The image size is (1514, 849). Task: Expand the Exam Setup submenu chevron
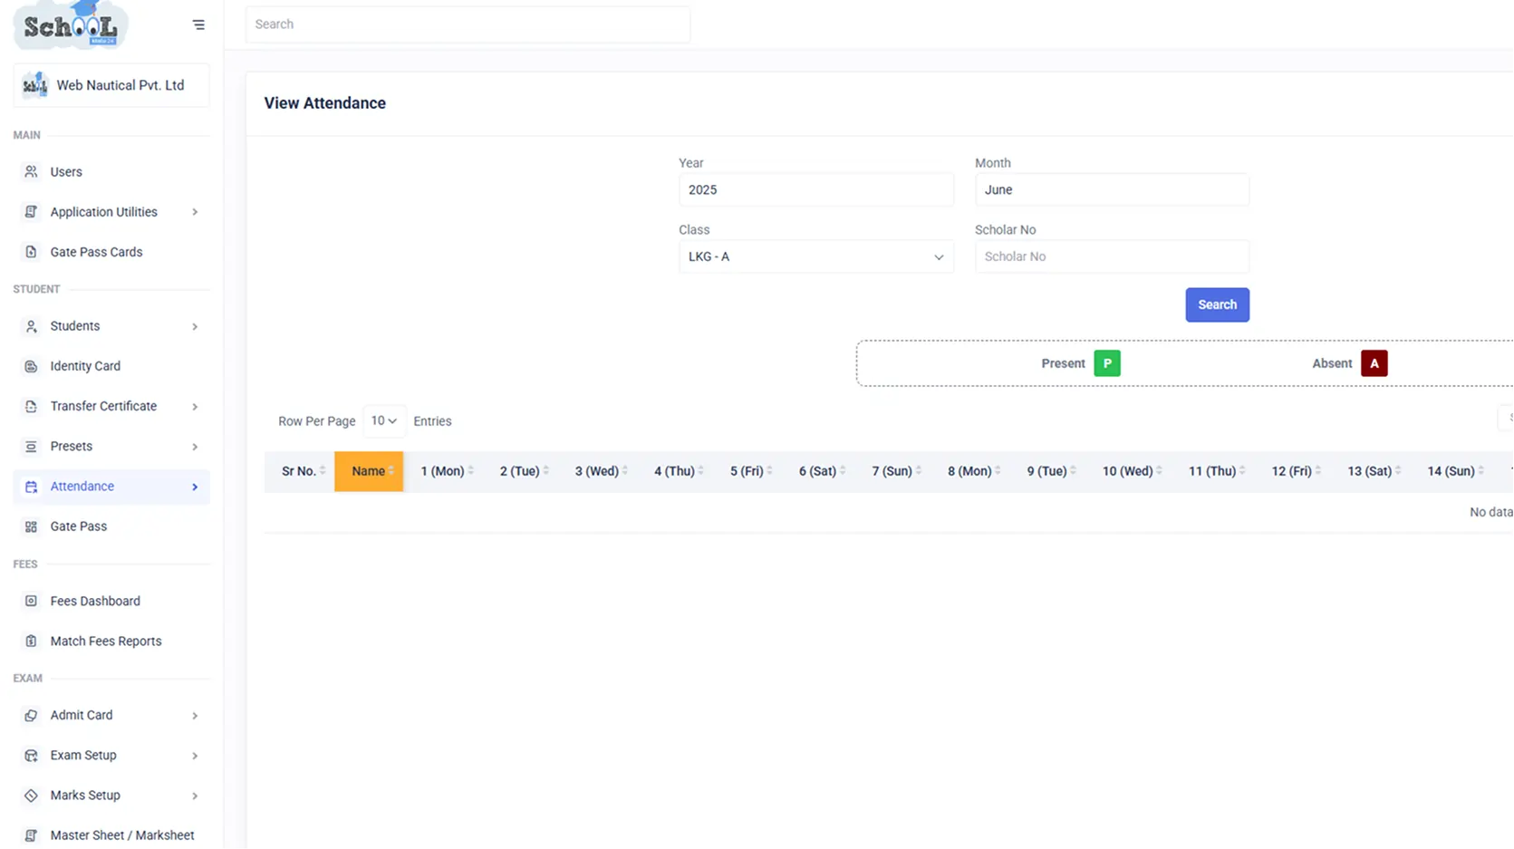pyautogui.click(x=195, y=756)
